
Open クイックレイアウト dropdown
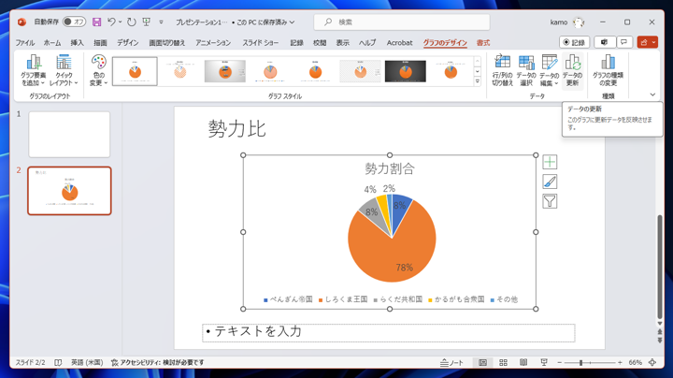64,70
